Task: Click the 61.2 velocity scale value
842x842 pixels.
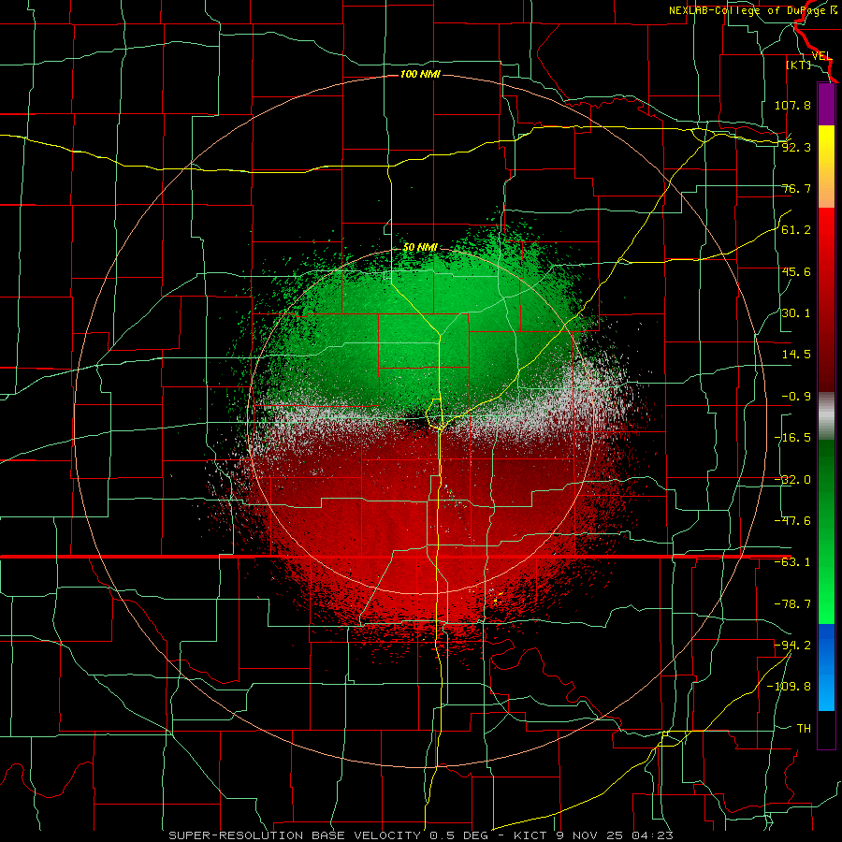Action: pyautogui.click(x=796, y=230)
